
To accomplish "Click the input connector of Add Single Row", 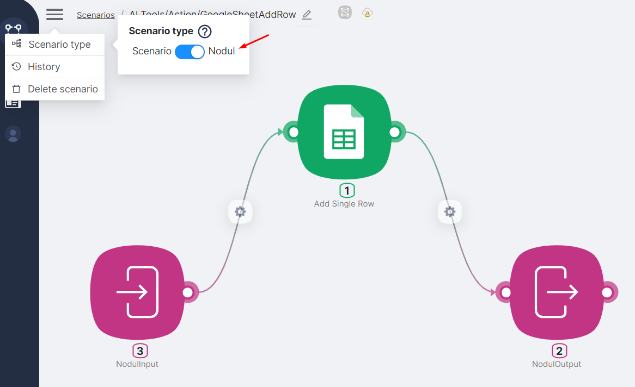I will (x=294, y=132).
